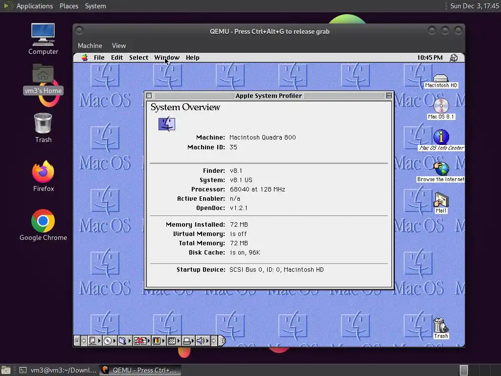The image size is (501, 376).
Task: Click Control Strip scroll-right arrow
Action: (214, 341)
